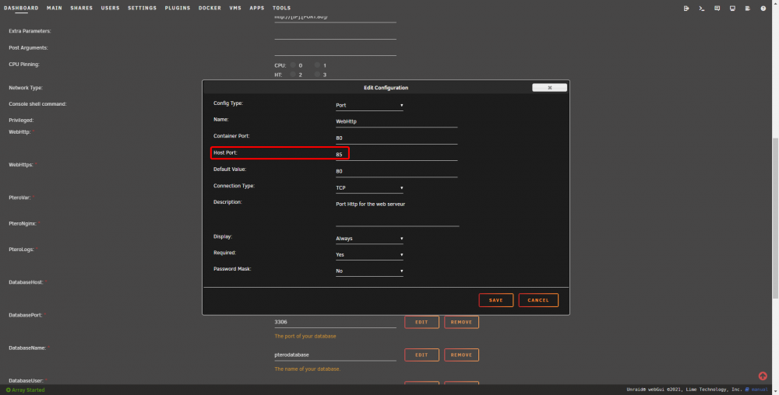Click the page vertical scrollbar
Viewport: 779px width, 395px height.
776,218
